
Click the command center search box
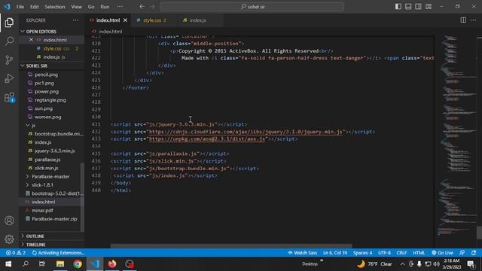click(252, 7)
